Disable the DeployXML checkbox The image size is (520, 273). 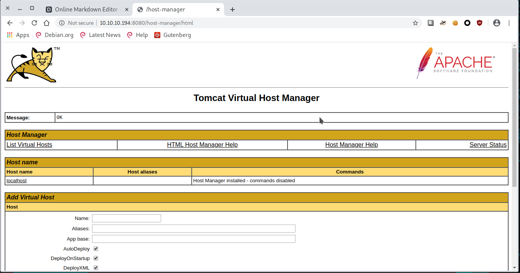[x=96, y=268]
